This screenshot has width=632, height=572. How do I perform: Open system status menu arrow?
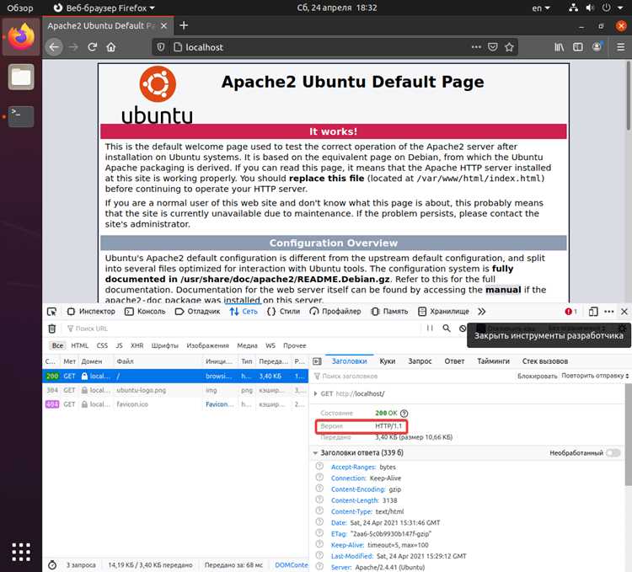(620, 8)
